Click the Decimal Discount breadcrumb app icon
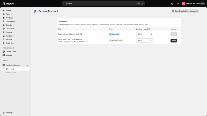 (x=35, y=11)
